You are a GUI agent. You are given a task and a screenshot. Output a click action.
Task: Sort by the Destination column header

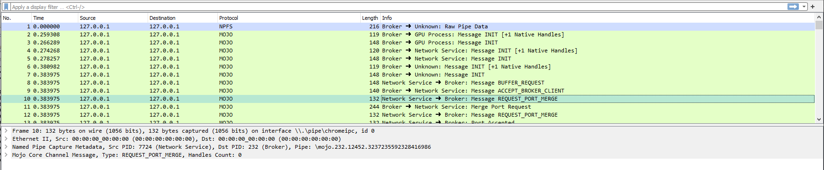pyautogui.click(x=183, y=18)
